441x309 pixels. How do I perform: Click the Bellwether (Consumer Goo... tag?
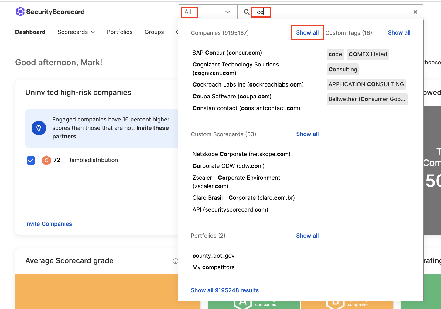(x=367, y=99)
